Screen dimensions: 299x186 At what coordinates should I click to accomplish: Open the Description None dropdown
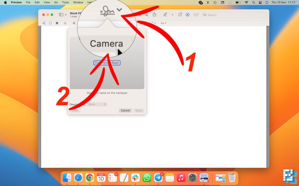pos(97,104)
